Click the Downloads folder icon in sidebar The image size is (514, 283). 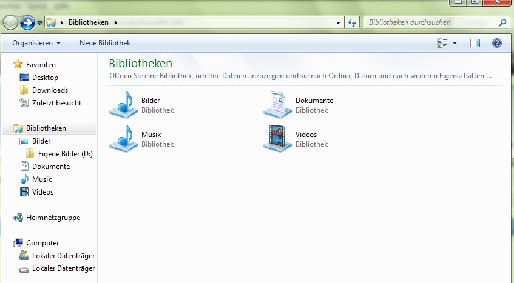click(x=24, y=90)
